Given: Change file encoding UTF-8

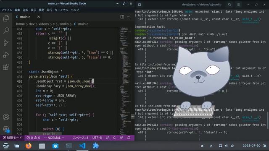Looking at the screenshot, I should 97,138.
